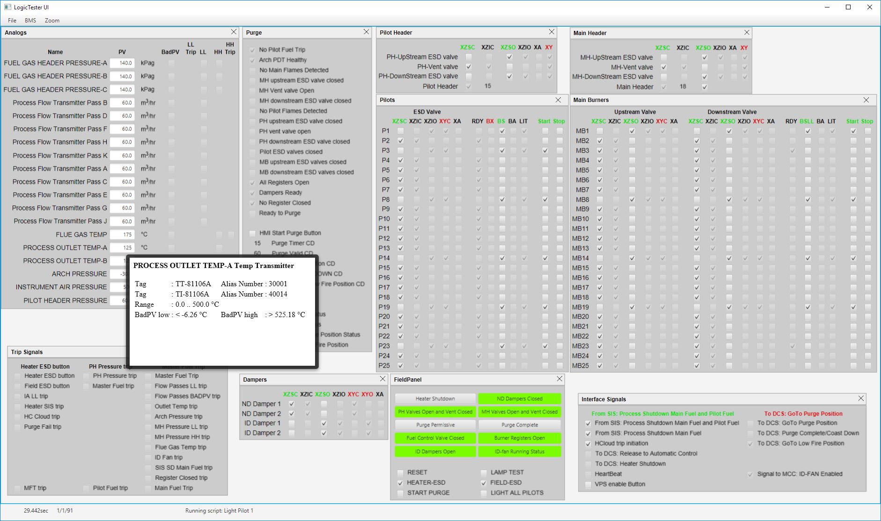Toggle the FIELD-ESD checkbox

point(484,483)
